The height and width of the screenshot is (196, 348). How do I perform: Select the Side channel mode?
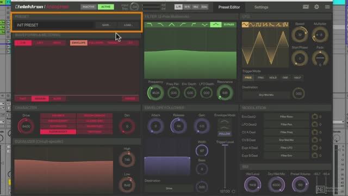point(204,7)
